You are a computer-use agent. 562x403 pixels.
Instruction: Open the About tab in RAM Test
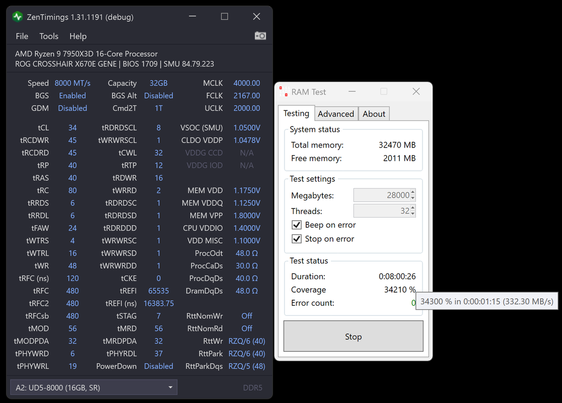pyautogui.click(x=374, y=114)
